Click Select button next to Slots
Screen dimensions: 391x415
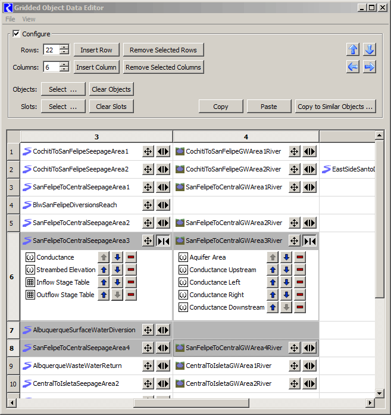[x=63, y=107]
